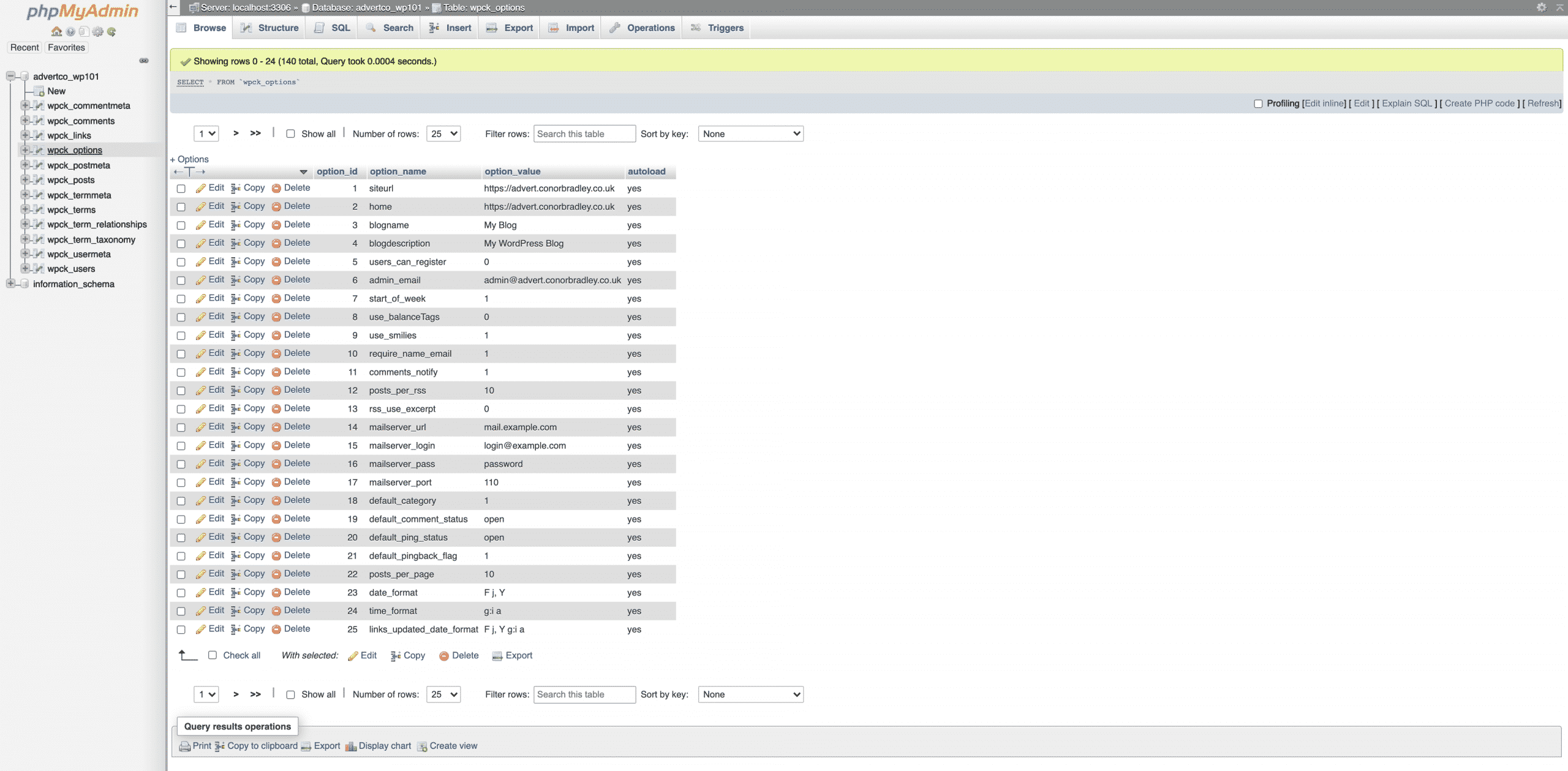Click the With selected Delete icon
This screenshot has width=1568, height=771.
pos(444,656)
